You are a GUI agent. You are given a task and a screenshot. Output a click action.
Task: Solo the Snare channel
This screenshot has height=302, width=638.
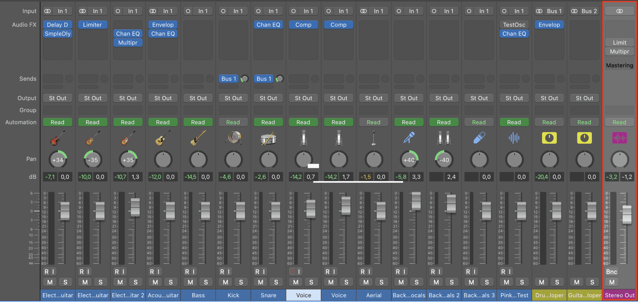[276, 282]
